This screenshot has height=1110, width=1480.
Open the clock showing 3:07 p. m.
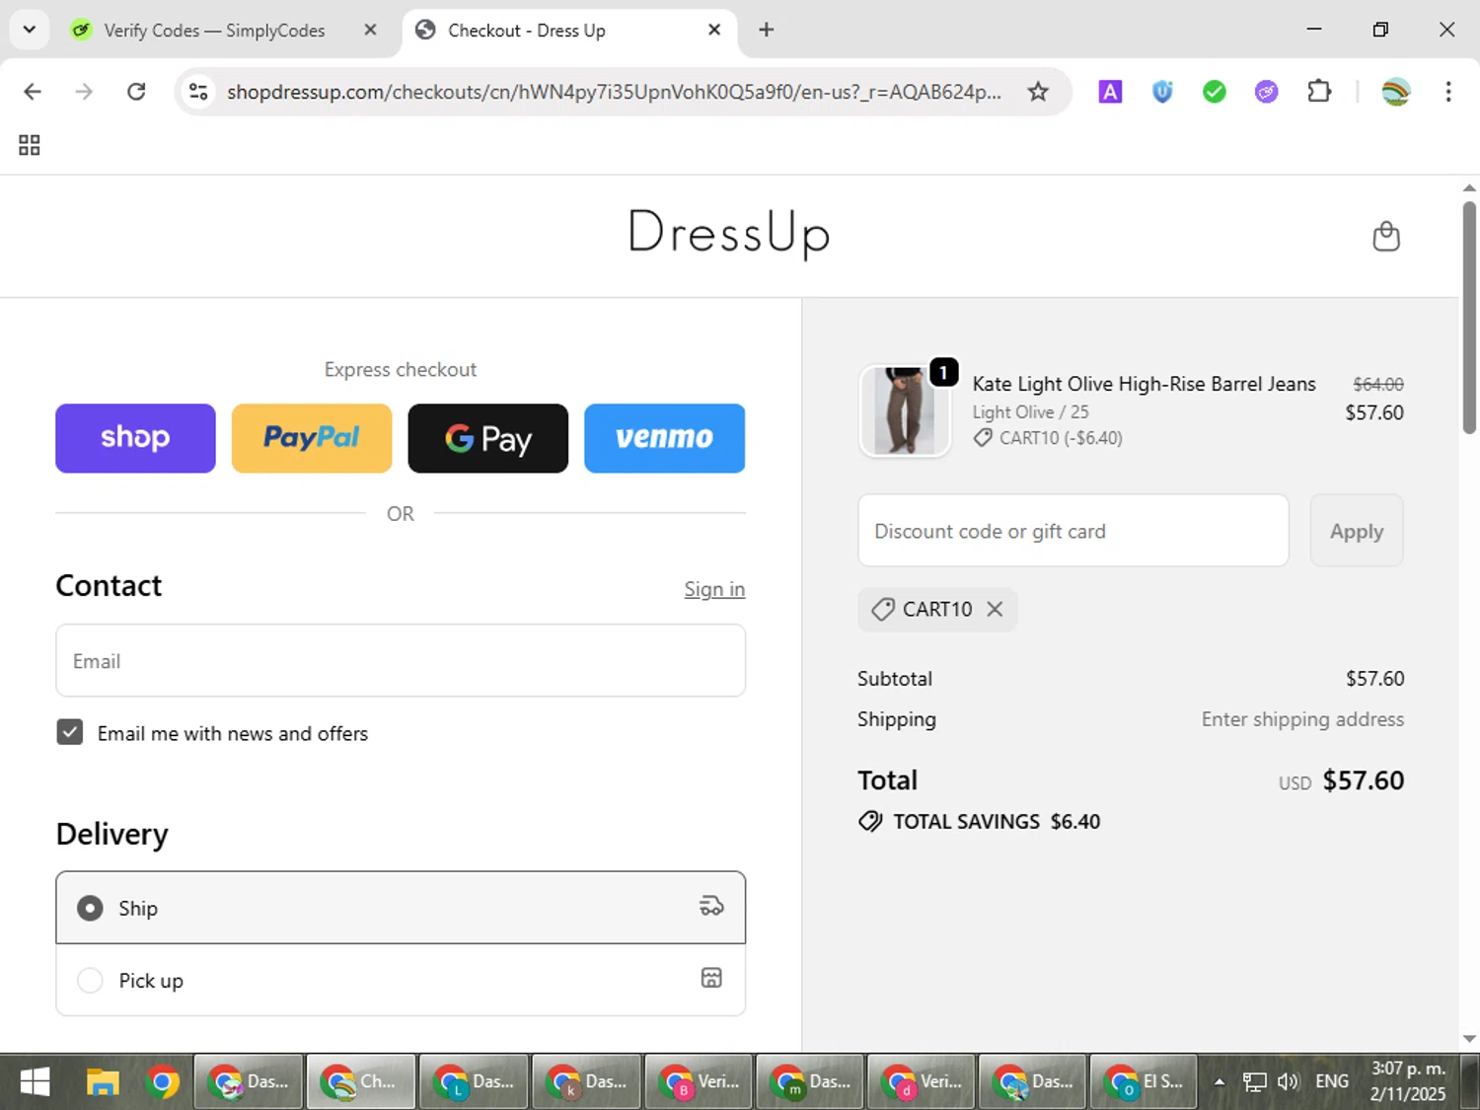pos(1408,1081)
